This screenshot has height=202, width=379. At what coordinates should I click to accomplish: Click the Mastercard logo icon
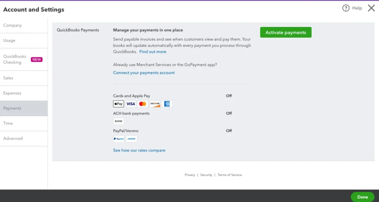142,104
